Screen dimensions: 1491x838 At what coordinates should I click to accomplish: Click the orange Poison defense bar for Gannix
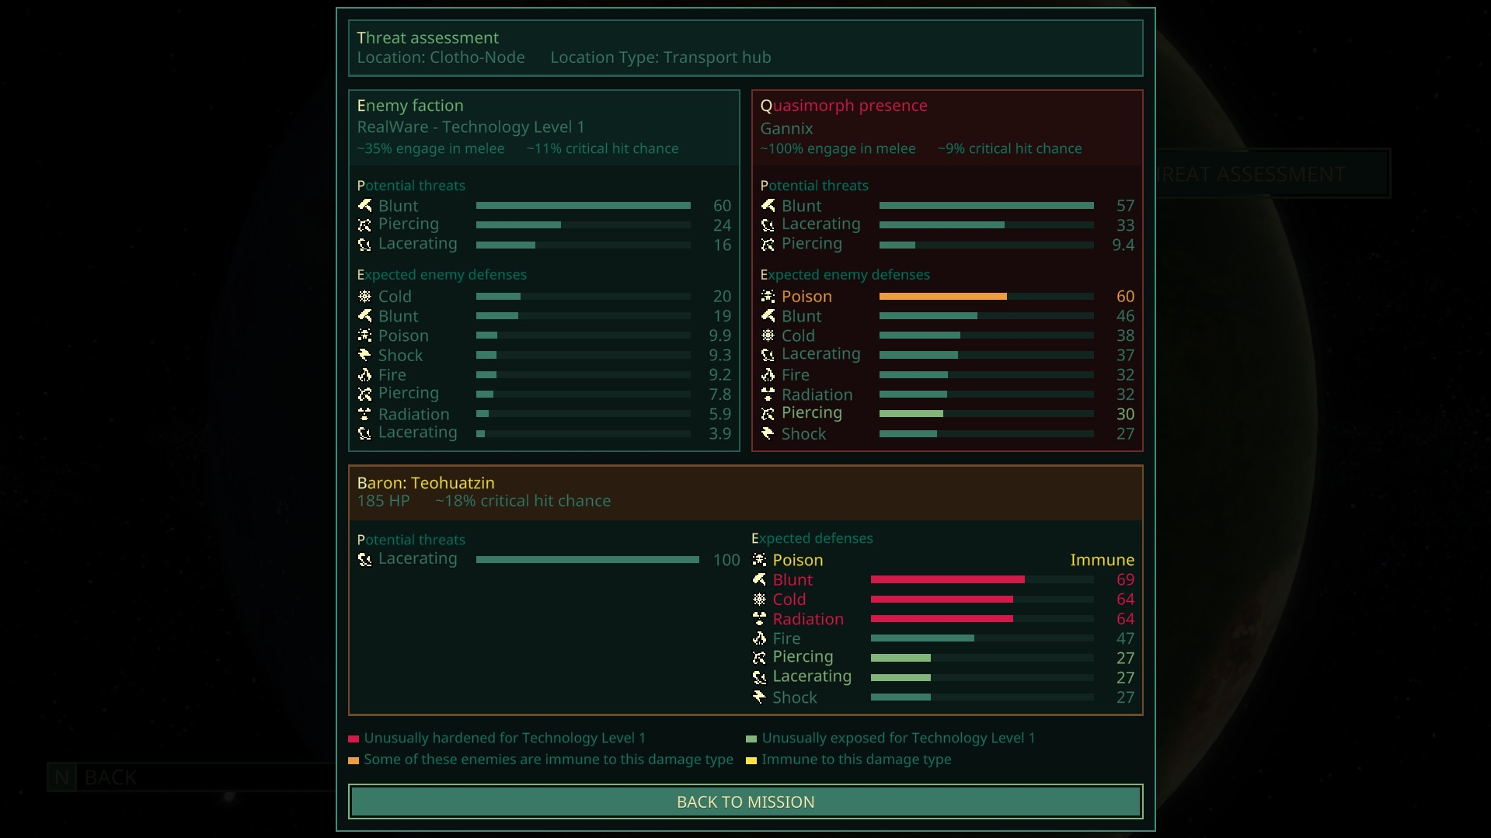(x=942, y=296)
